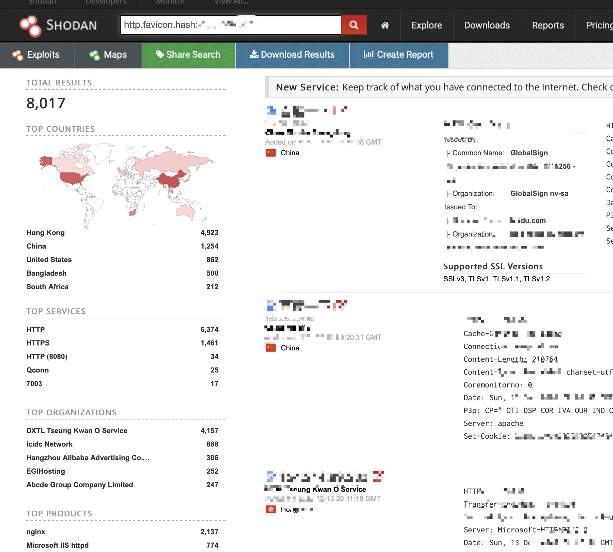Image resolution: width=613 pixels, height=552 pixels.
Task: Open the Tseung Kwan O Service result link
Action: click(x=315, y=489)
